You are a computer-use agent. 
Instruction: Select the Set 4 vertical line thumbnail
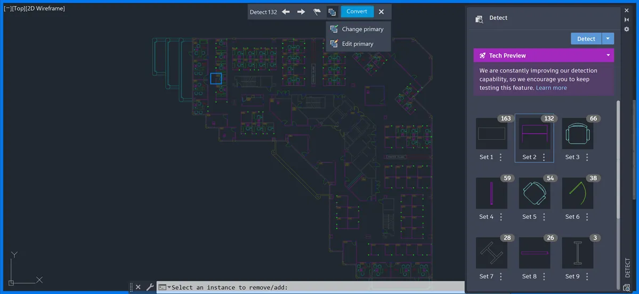coord(491,193)
